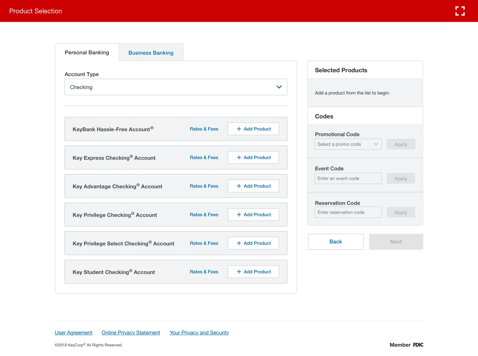View Rates & Fees for KeyBank Hassle-Free Account
478x356 pixels.
[x=204, y=129]
